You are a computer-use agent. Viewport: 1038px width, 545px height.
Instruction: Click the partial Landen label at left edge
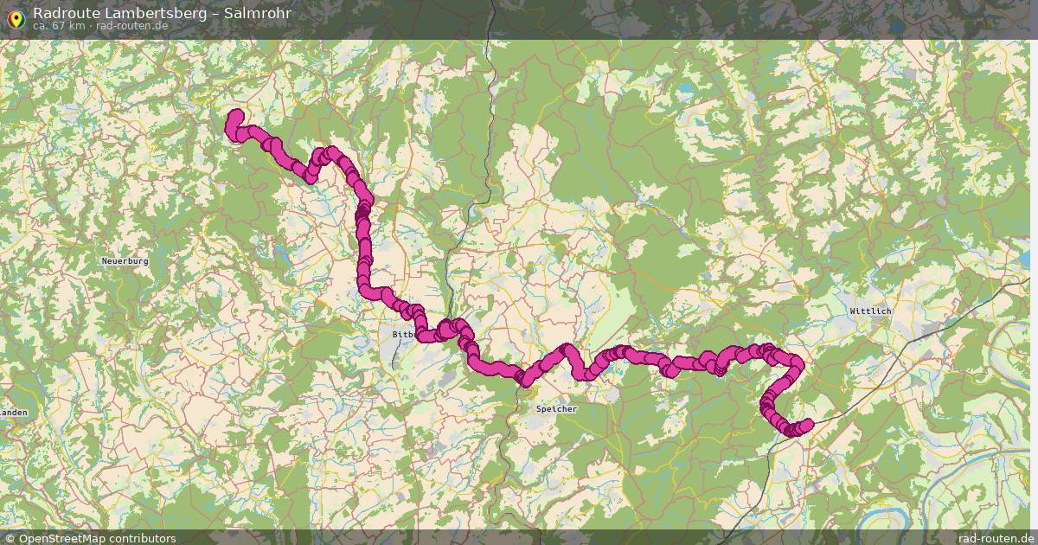(x=14, y=413)
